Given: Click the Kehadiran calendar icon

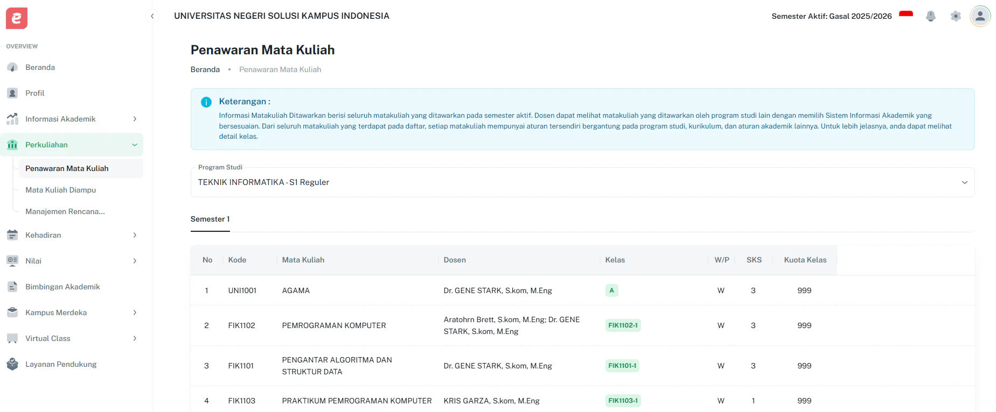Looking at the screenshot, I should pos(12,235).
